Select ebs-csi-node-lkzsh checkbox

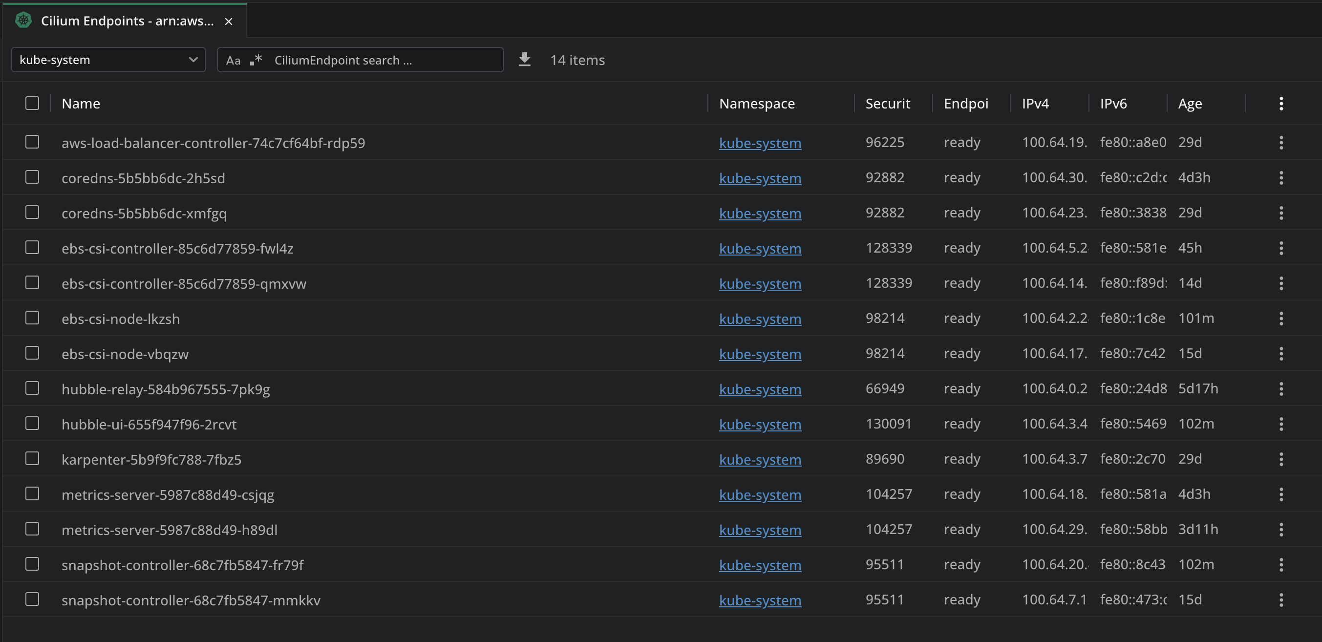[x=32, y=318]
